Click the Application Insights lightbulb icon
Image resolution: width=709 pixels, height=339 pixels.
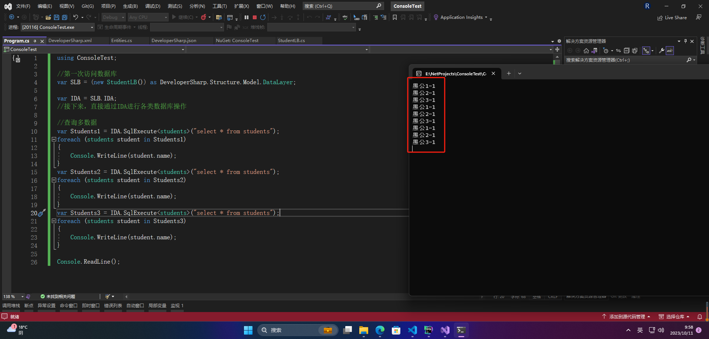(x=436, y=17)
